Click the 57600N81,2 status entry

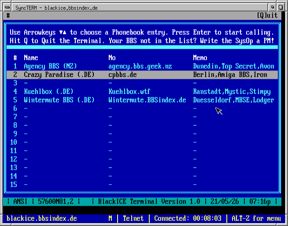point(55,202)
